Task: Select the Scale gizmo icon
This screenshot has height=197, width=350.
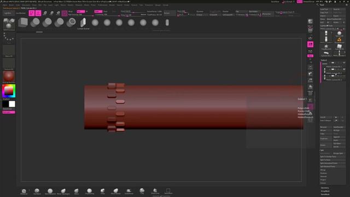Action: [51, 13]
